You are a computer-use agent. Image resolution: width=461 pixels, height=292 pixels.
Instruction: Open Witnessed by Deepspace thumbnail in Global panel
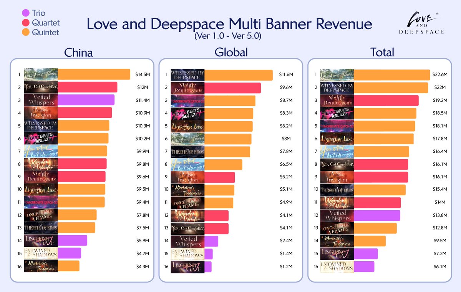(x=187, y=75)
